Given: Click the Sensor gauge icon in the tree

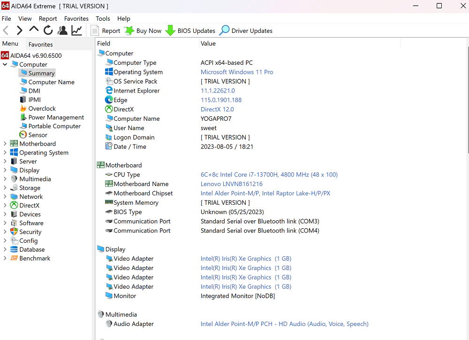Looking at the screenshot, I should 23,135.
